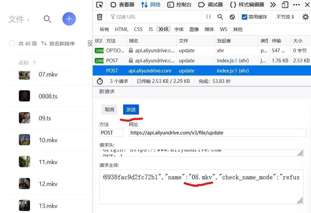Open the POST method dropdown
This screenshot has height=213, width=311.
point(111,132)
